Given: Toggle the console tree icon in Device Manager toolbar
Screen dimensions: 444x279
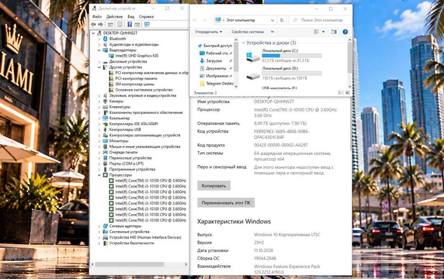Looking at the screenshot, I should tap(111, 24).
